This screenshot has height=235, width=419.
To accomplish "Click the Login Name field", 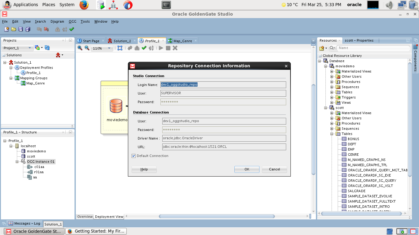I will (x=223, y=85).
